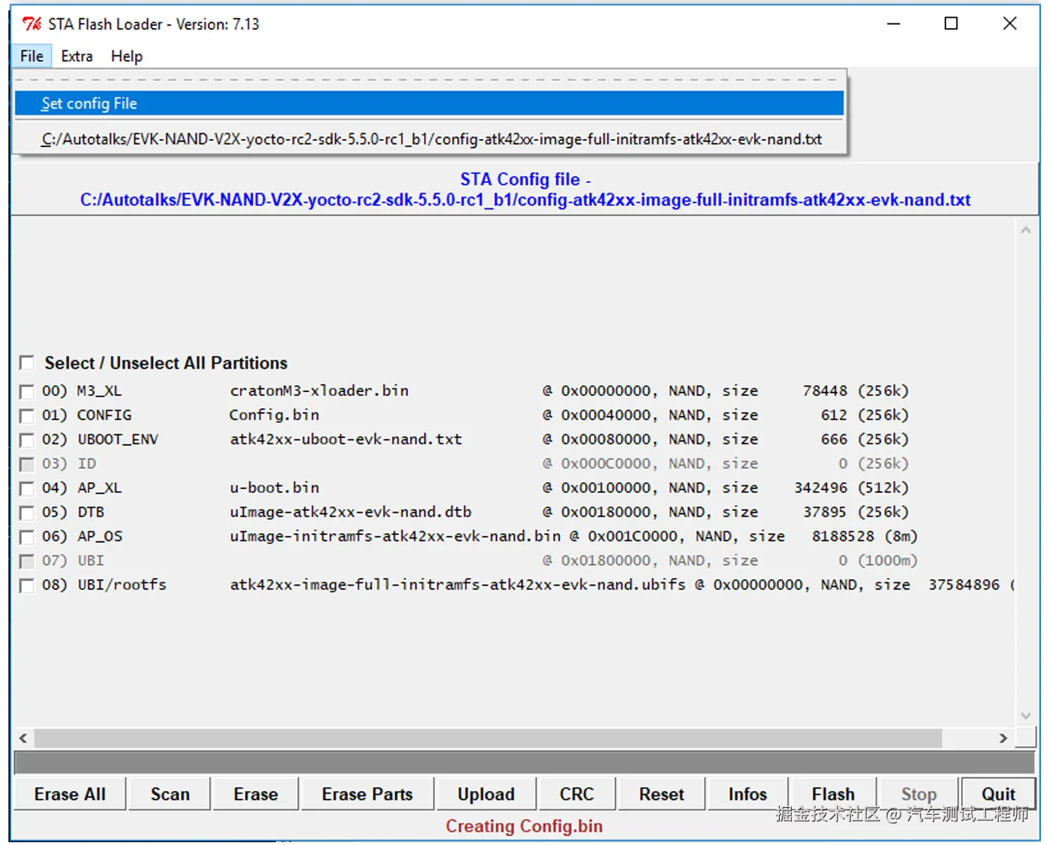Click the Quit button
This screenshot has height=845, width=1050.
click(x=998, y=794)
